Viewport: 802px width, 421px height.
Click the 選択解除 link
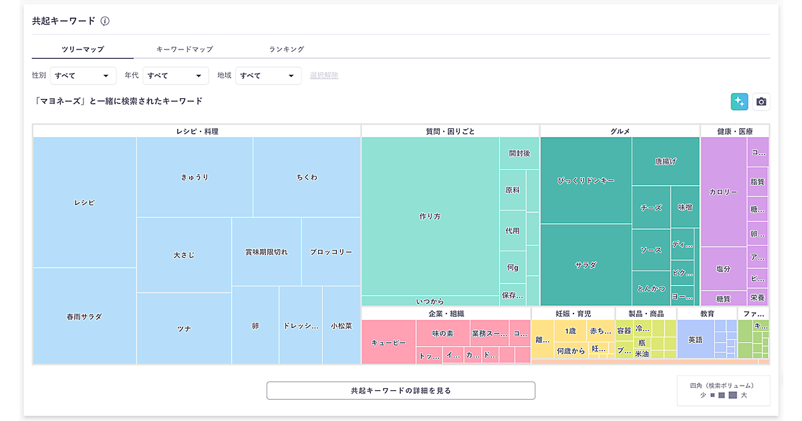[323, 76]
